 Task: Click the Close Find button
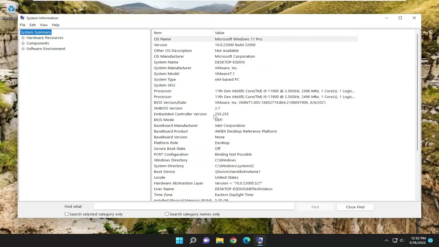(x=355, y=207)
